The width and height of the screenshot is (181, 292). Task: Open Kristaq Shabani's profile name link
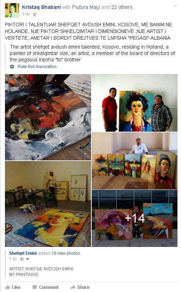[x=41, y=7]
